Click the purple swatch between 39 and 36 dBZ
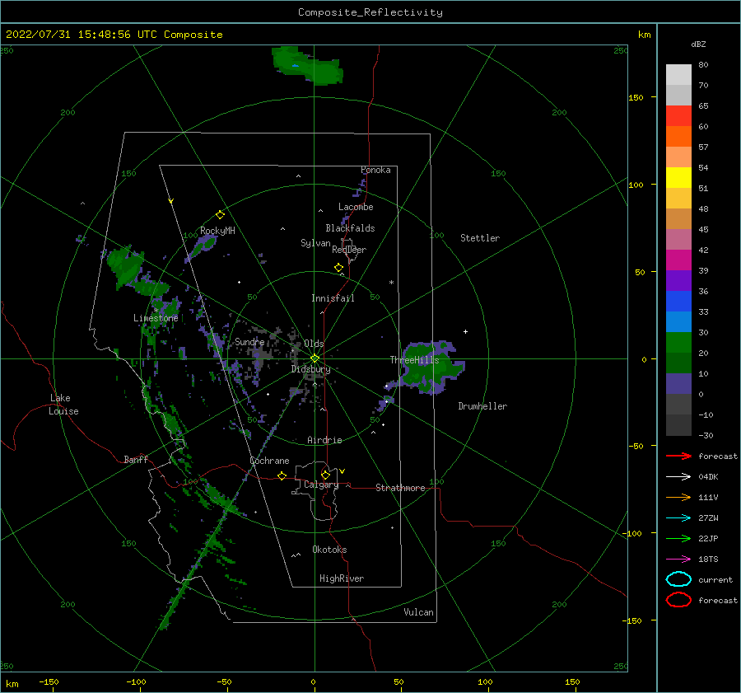 (x=678, y=281)
